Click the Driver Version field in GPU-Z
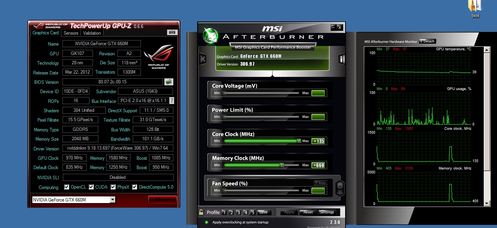This screenshot has width=497, height=228. click(118, 148)
